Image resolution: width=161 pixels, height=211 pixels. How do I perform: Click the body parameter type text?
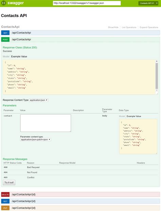coord(105,116)
